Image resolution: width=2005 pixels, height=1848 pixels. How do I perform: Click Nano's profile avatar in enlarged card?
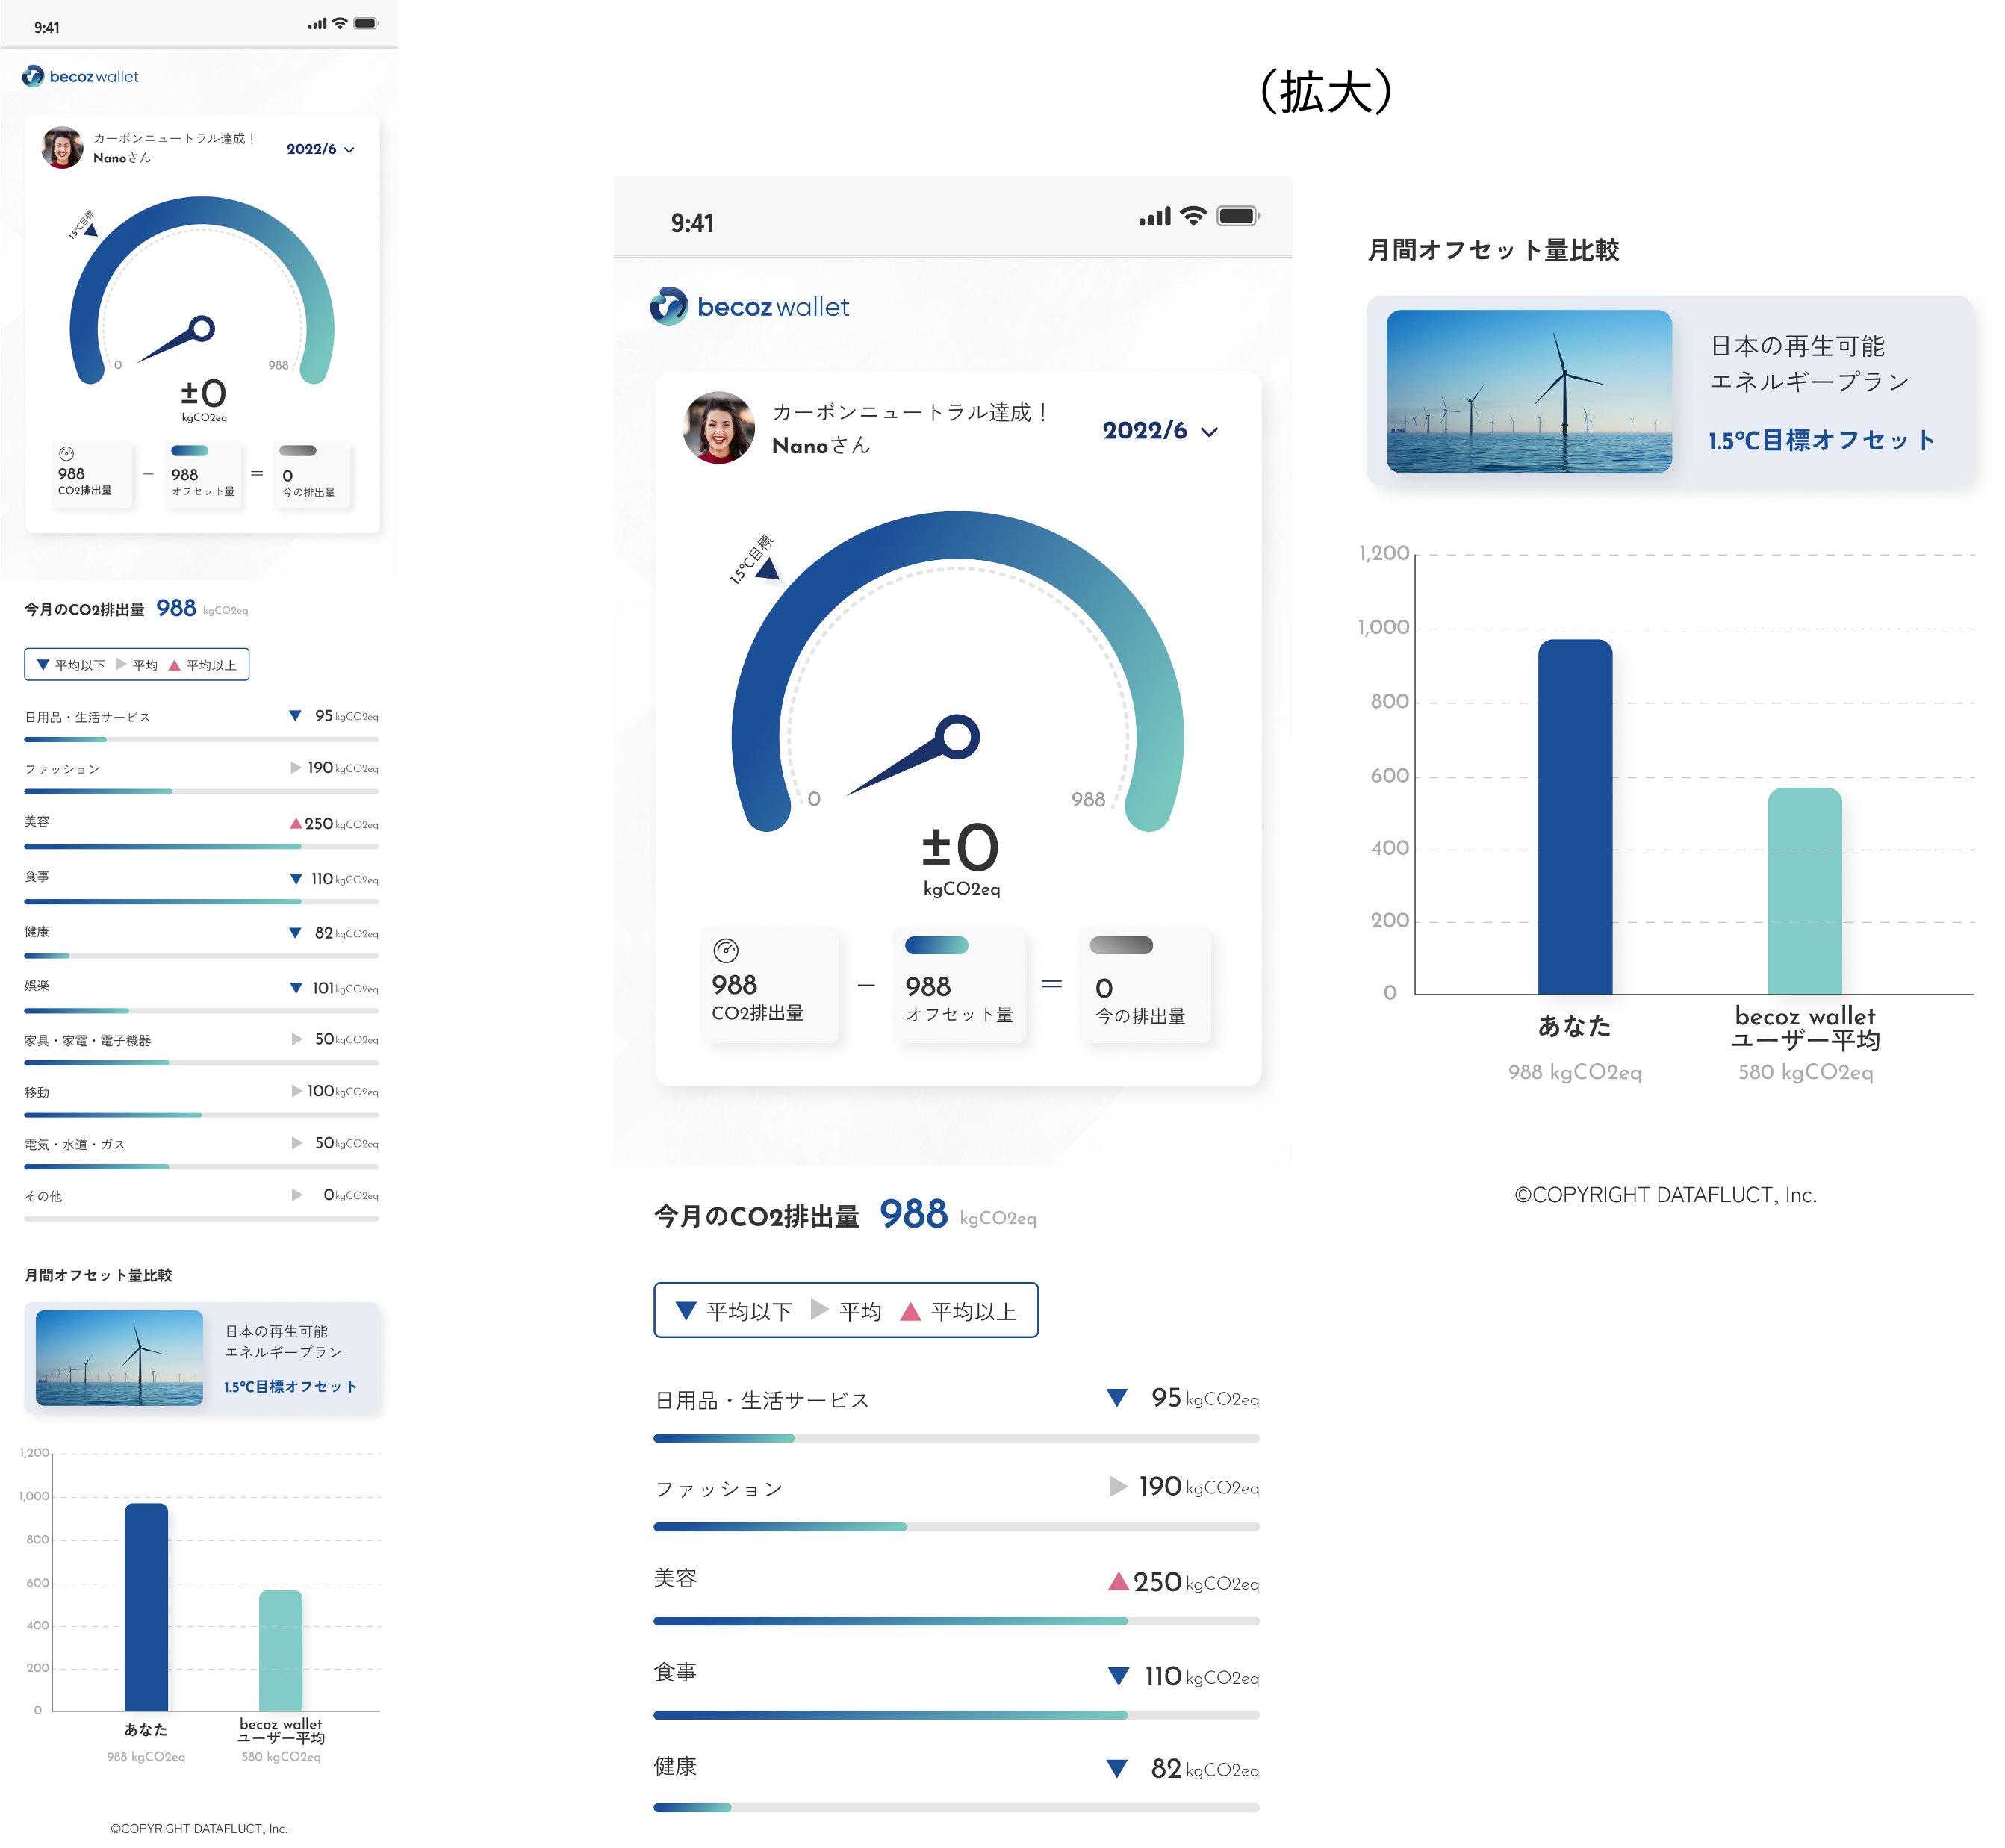[718, 428]
